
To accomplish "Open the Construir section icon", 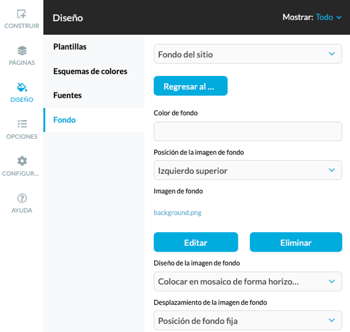I will pos(22,14).
